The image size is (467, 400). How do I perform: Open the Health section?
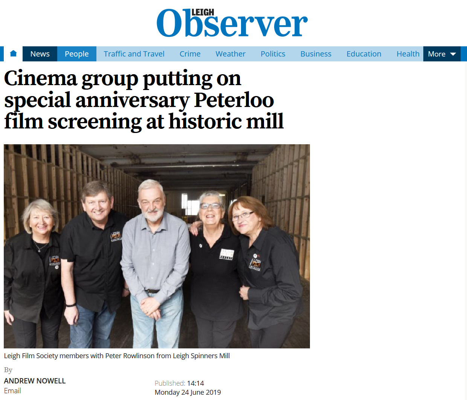pos(408,54)
